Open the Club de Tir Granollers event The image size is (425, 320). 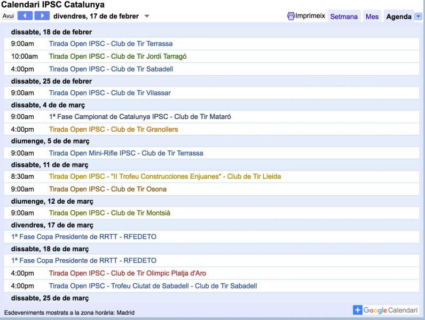click(113, 130)
